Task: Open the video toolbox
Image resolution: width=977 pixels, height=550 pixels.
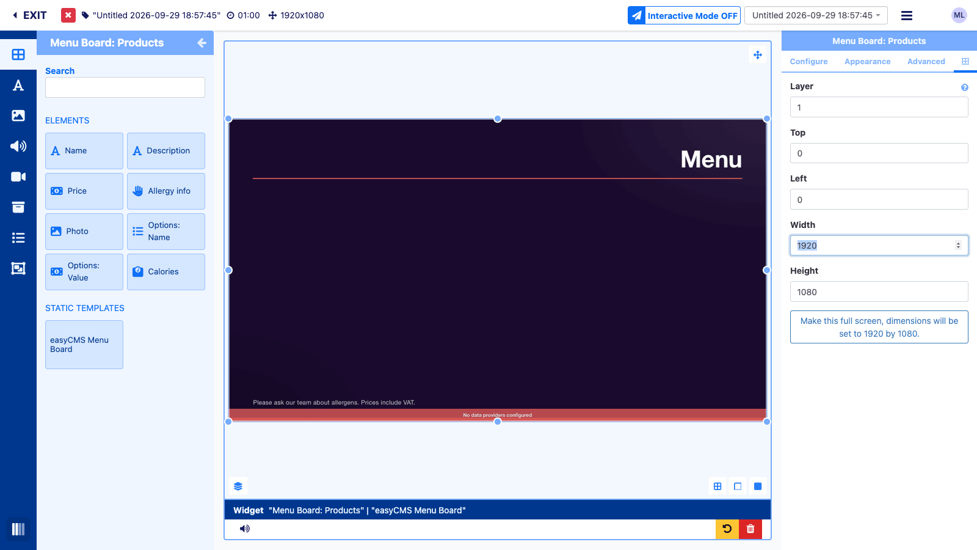Action: [x=18, y=177]
